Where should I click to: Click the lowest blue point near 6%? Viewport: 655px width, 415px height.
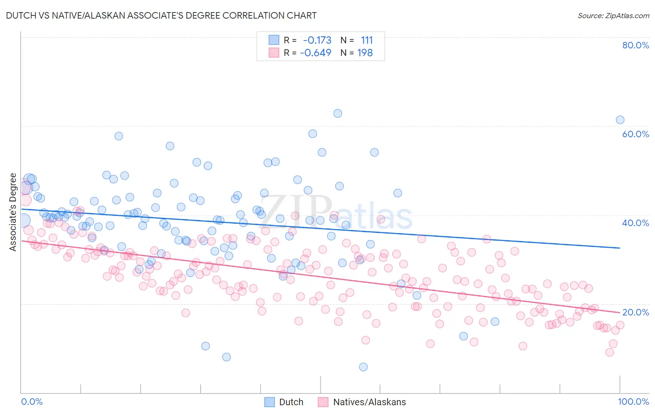(363, 367)
